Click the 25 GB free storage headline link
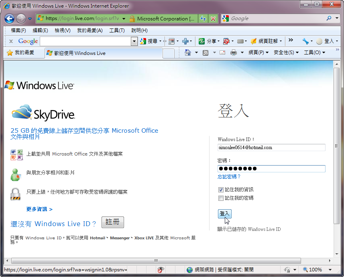Viewport: 344px width, 277px height. [x=84, y=133]
